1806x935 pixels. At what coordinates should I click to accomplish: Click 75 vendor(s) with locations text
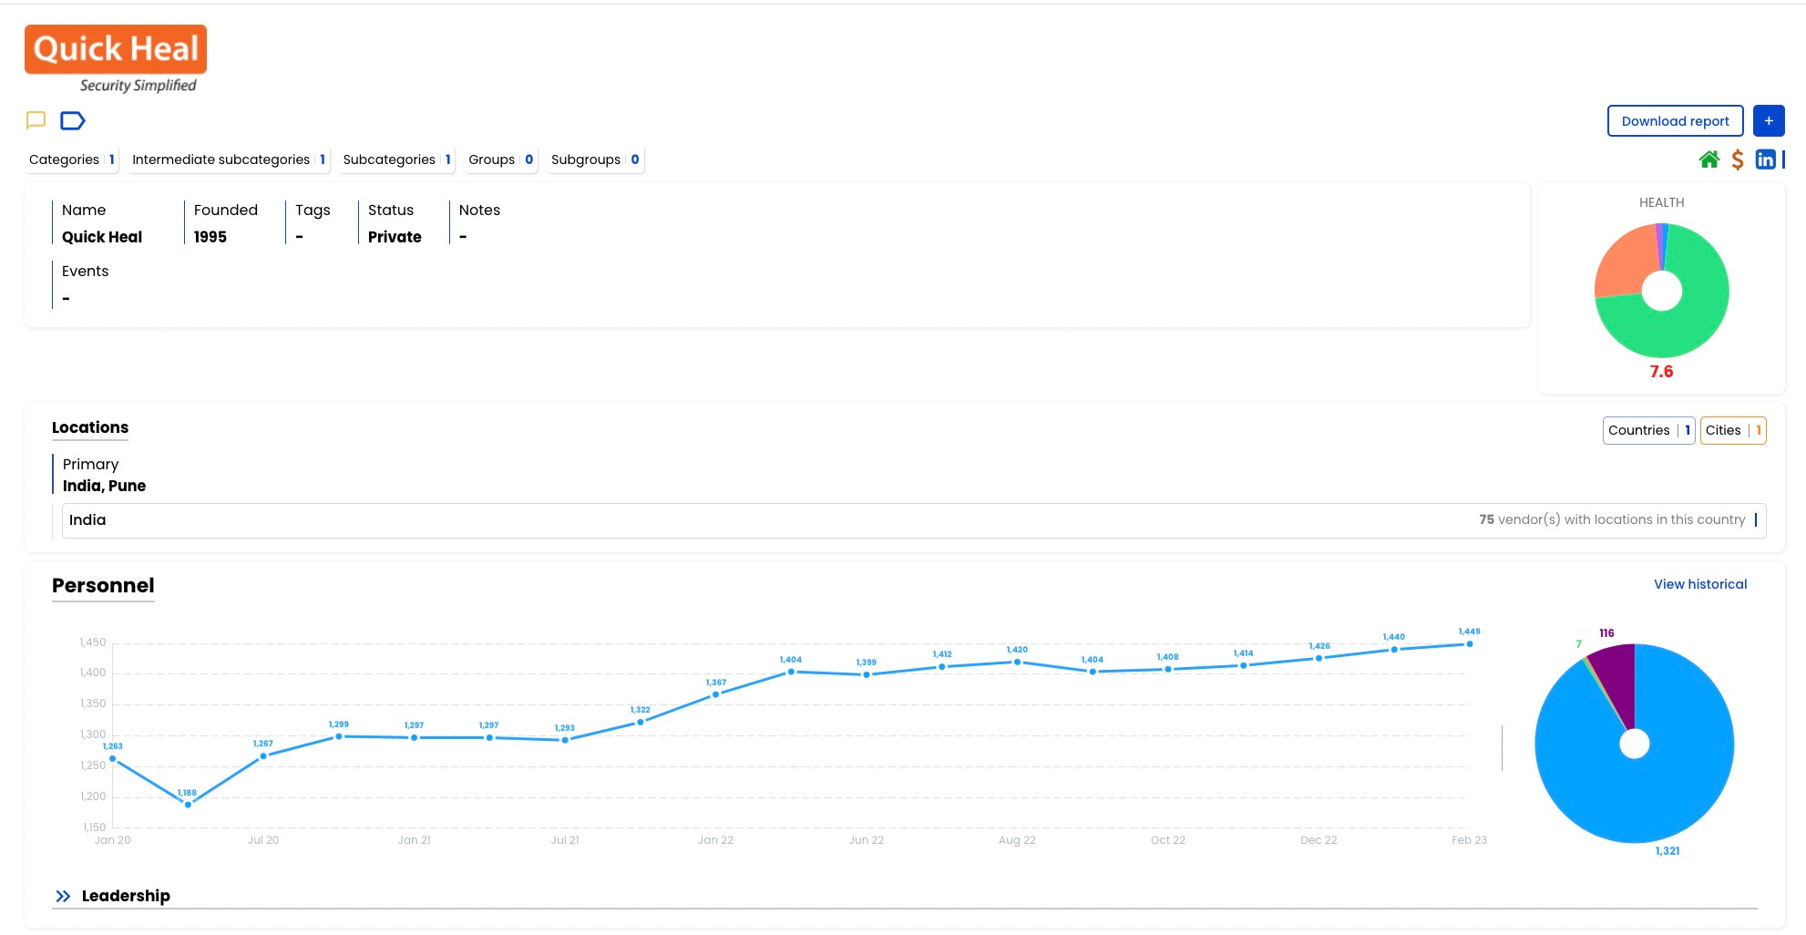tap(1612, 519)
